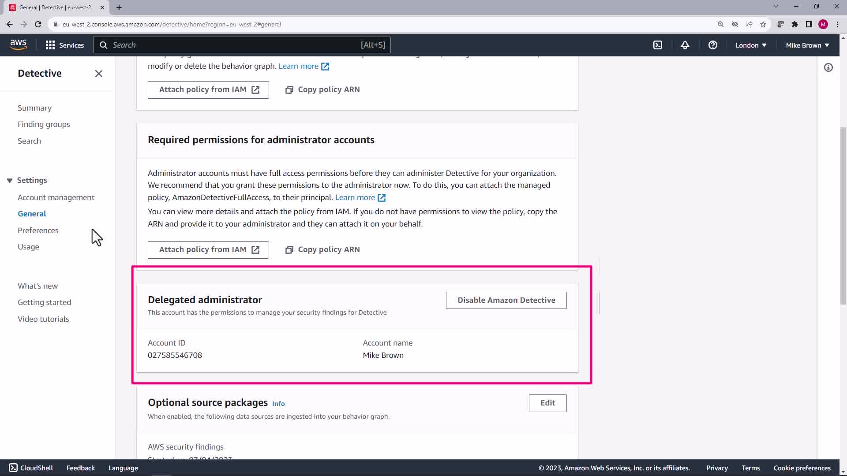Click Disable Amazon Detective button
847x476 pixels.
tap(506, 300)
